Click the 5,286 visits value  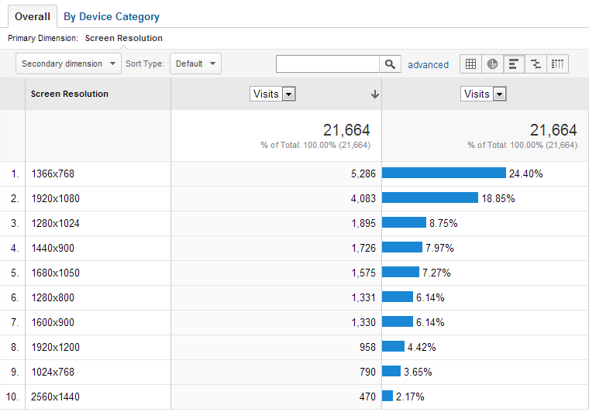click(x=363, y=173)
